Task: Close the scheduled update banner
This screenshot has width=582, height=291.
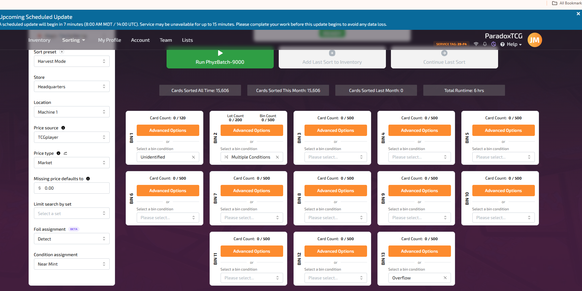Action: point(578,14)
